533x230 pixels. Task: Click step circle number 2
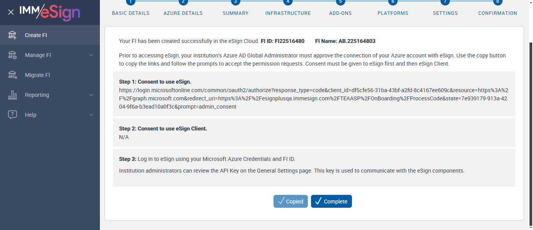pos(183,2)
